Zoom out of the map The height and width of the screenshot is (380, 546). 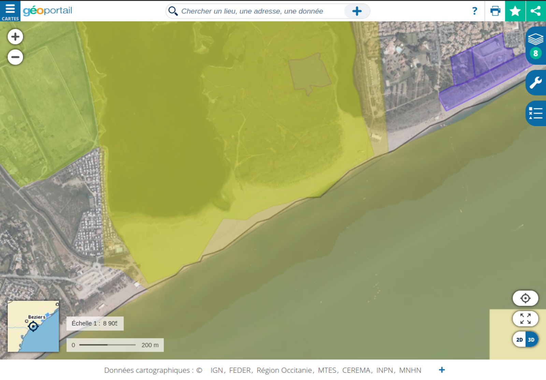click(15, 57)
